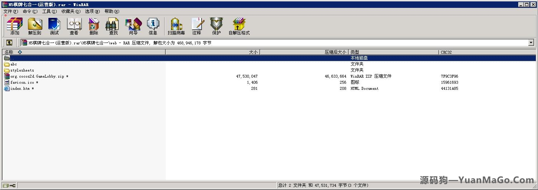Click the drive icon in status bar

6,185
